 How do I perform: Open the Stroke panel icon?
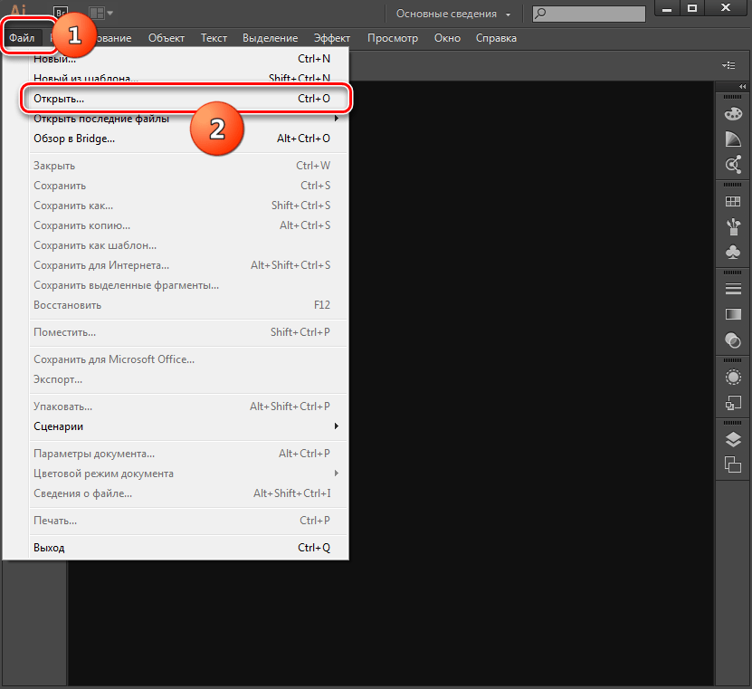pyautogui.click(x=733, y=289)
